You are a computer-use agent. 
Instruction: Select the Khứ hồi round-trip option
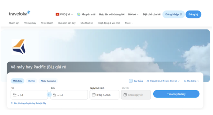click(32, 81)
